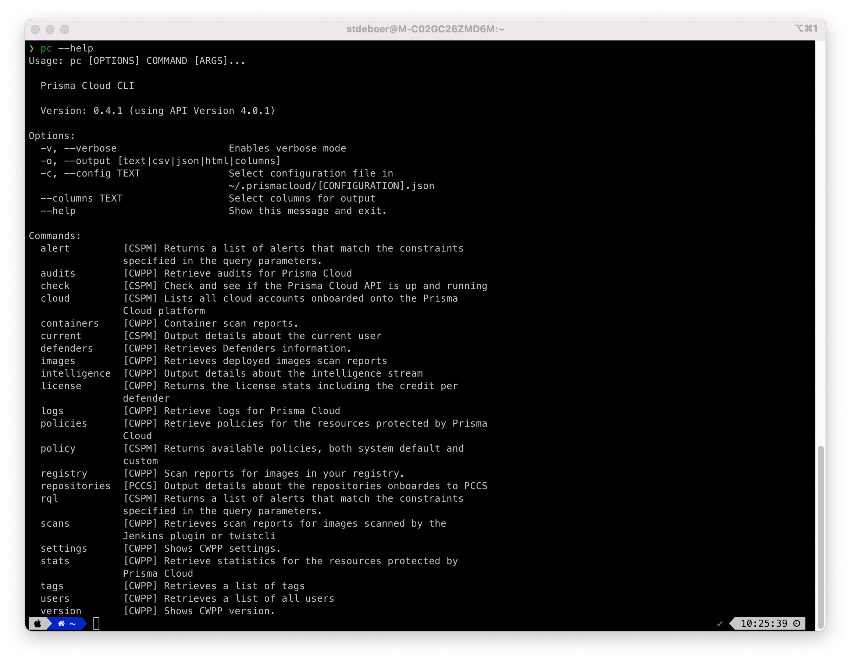This screenshot has height=662, width=851.
Task: Click the --verbose option text
Action: pos(90,148)
